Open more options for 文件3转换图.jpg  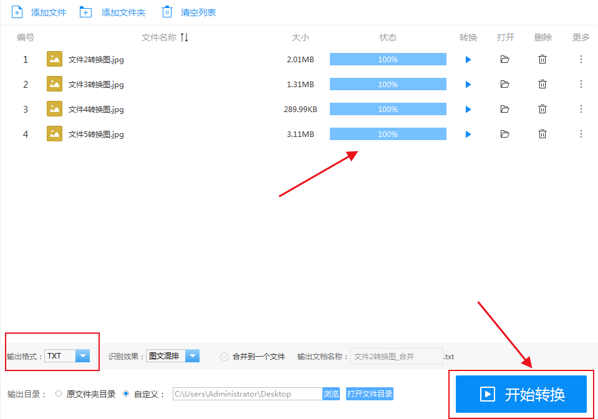(x=581, y=84)
